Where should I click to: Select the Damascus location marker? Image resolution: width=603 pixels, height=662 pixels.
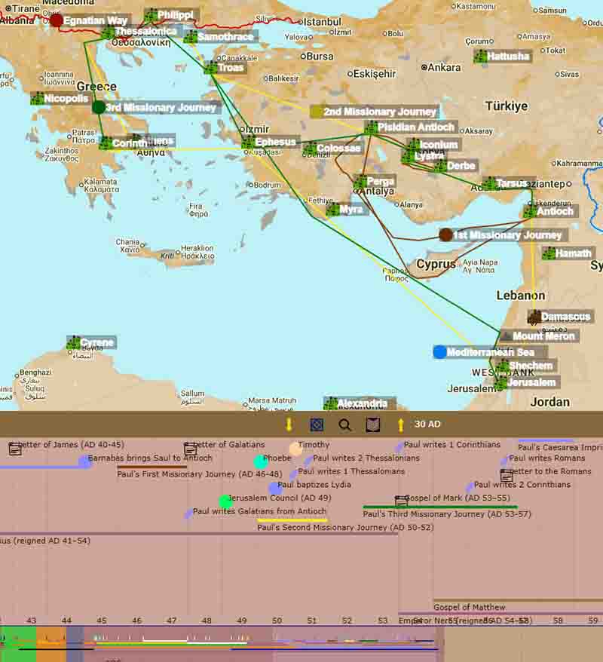[534, 317]
